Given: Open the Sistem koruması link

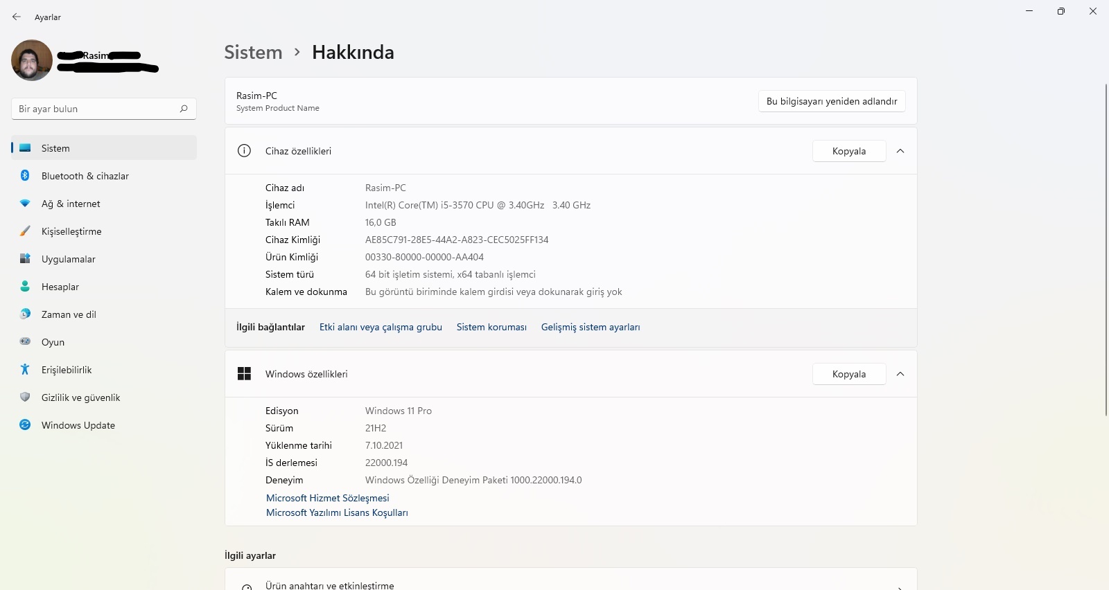Looking at the screenshot, I should coord(491,327).
